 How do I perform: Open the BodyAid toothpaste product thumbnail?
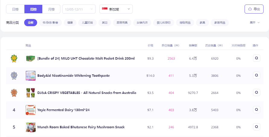click(30, 76)
